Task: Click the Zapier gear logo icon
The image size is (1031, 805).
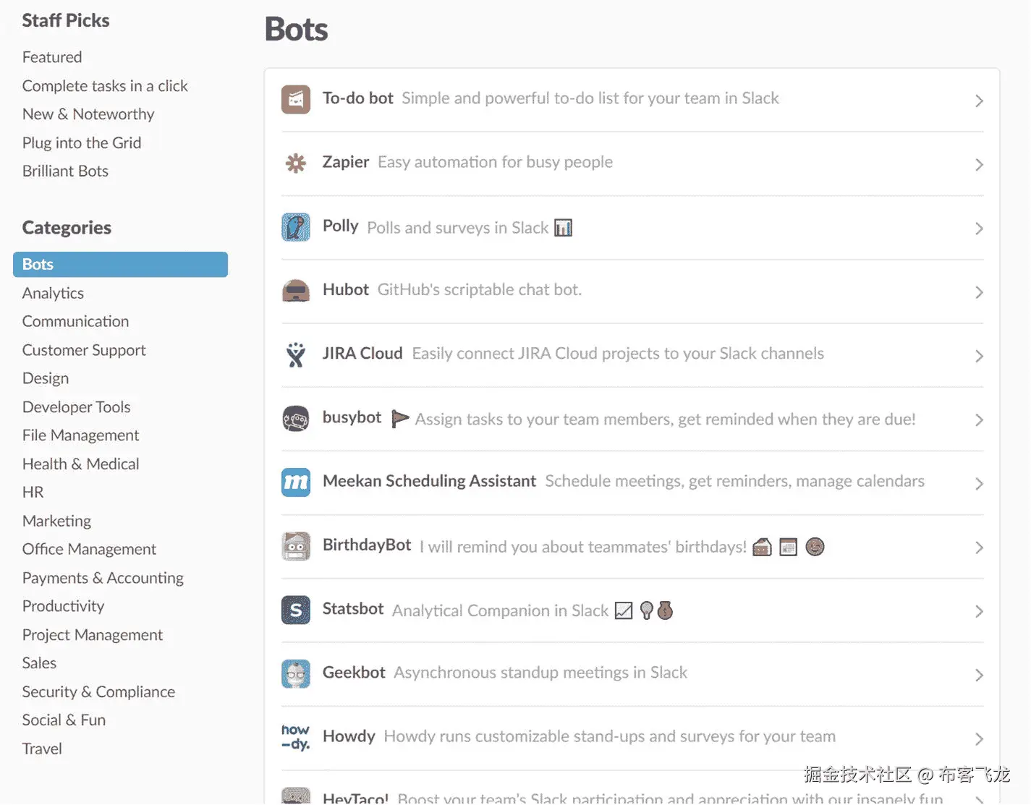Action: [295, 163]
